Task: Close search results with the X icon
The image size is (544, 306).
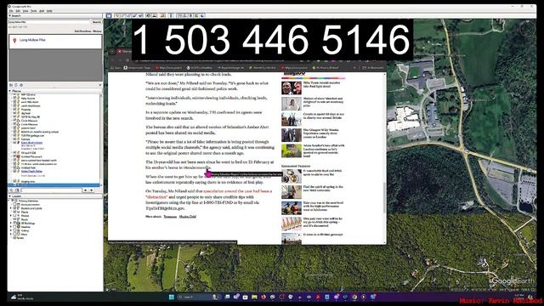Action: (x=100, y=85)
